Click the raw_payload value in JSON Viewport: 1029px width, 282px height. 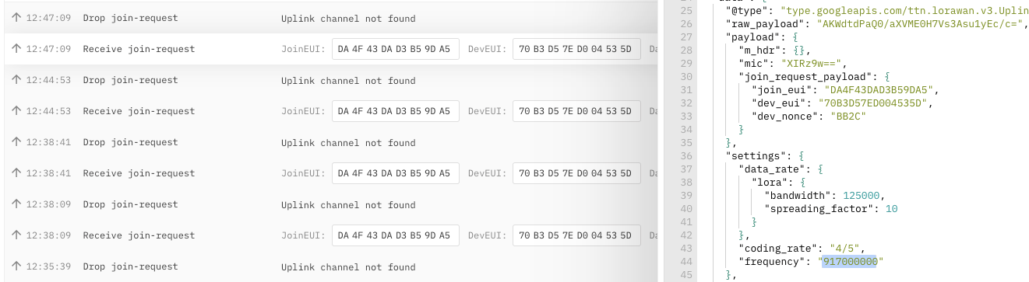pyautogui.click(x=918, y=24)
